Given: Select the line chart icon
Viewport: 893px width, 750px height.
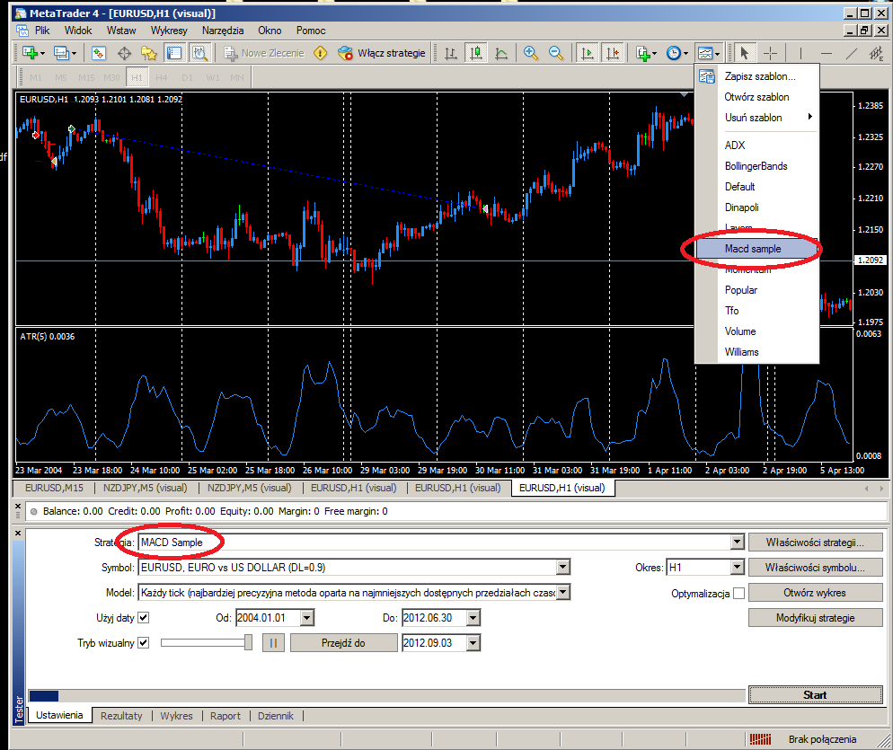Looking at the screenshot, I should [500, 54].
